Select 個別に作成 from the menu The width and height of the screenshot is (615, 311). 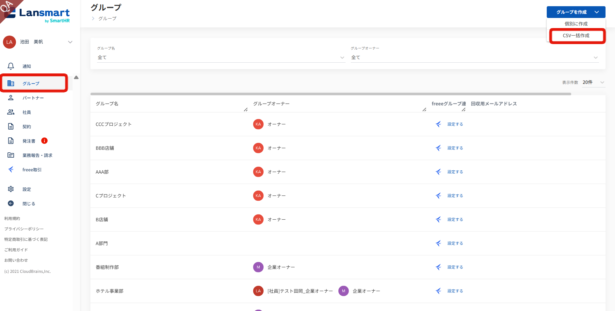[576, 24]
